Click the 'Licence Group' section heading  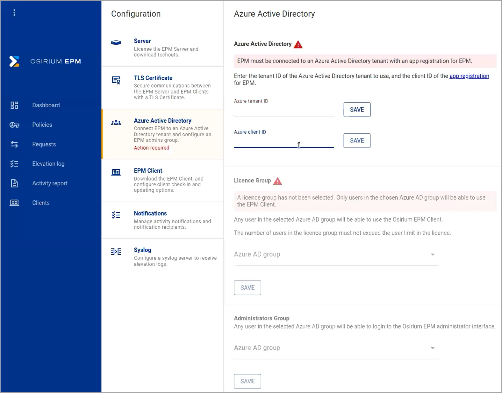[x=252, y=181]
